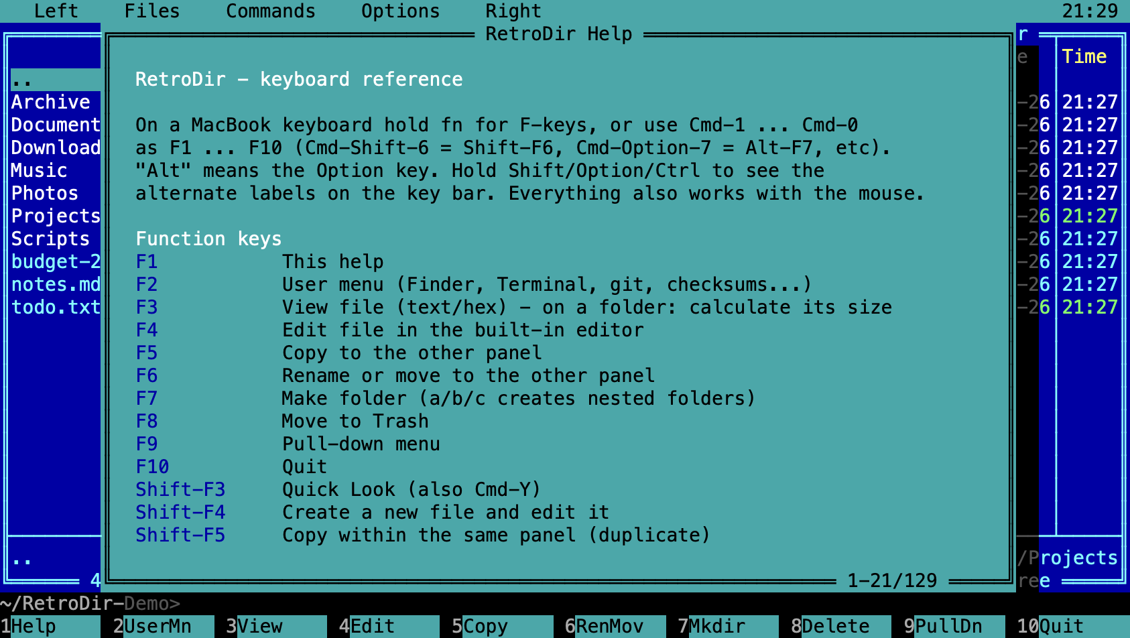Click the 3View key bar button

[277, 627]
